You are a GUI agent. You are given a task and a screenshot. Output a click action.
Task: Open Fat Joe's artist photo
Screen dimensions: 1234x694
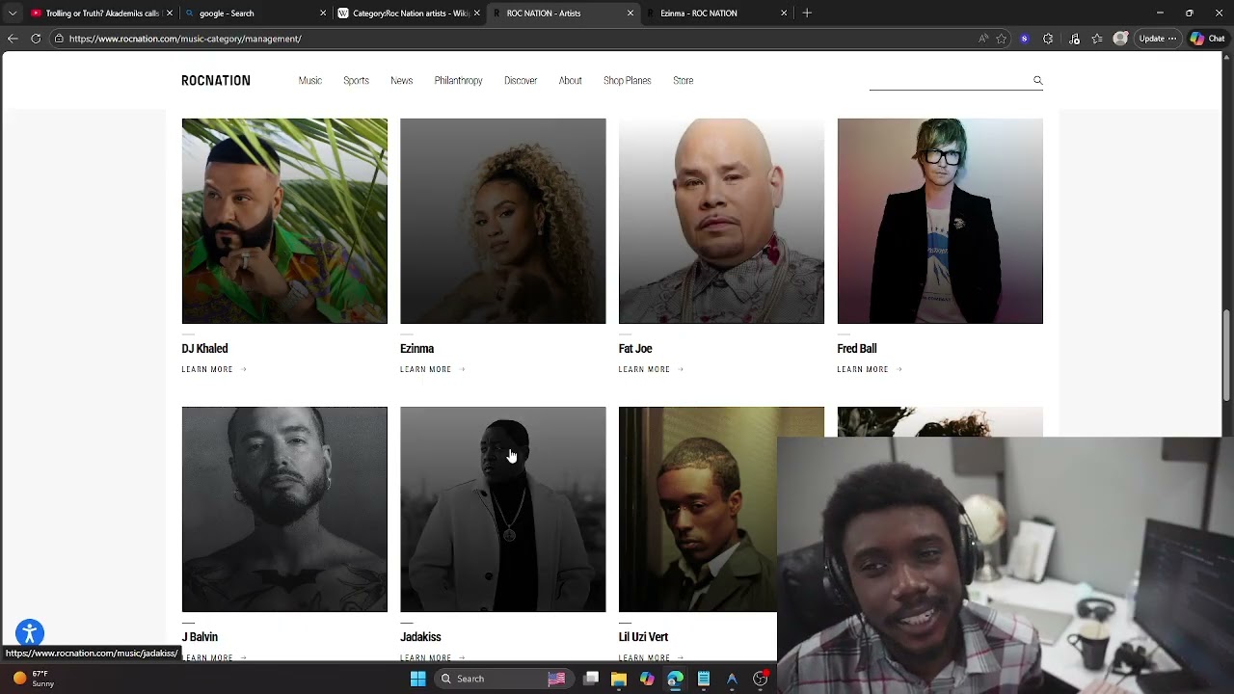(721, 221)
